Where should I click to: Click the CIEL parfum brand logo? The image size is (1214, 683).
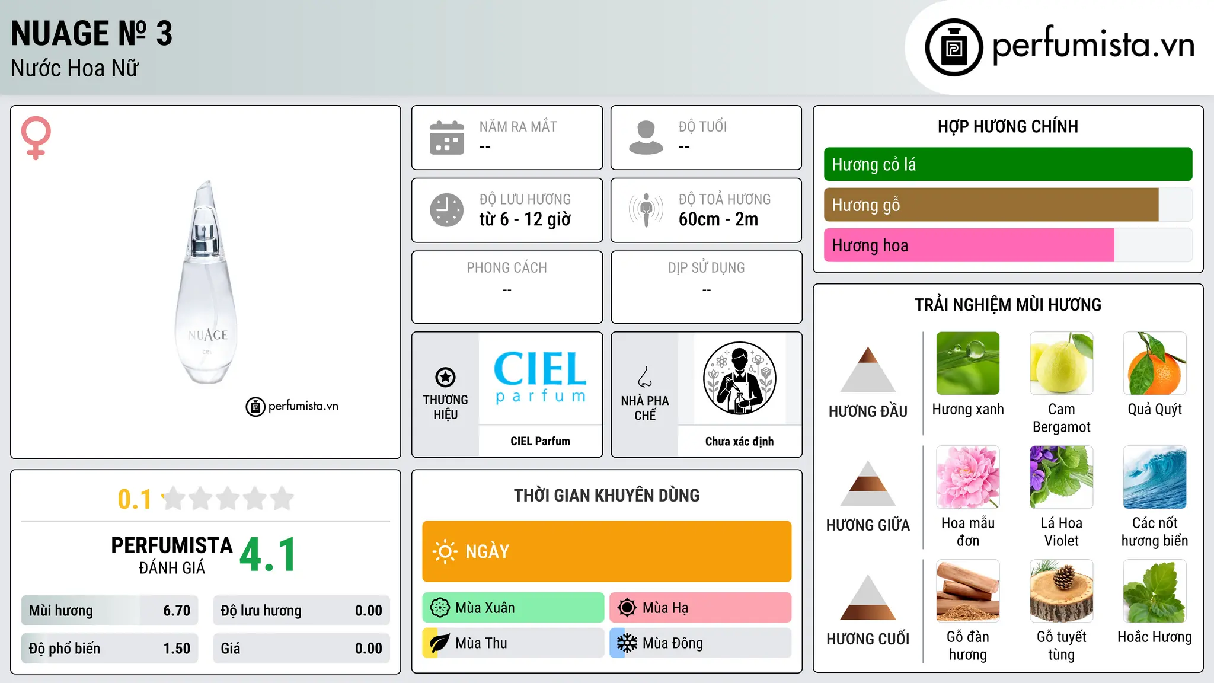click(x=540, y=378)
